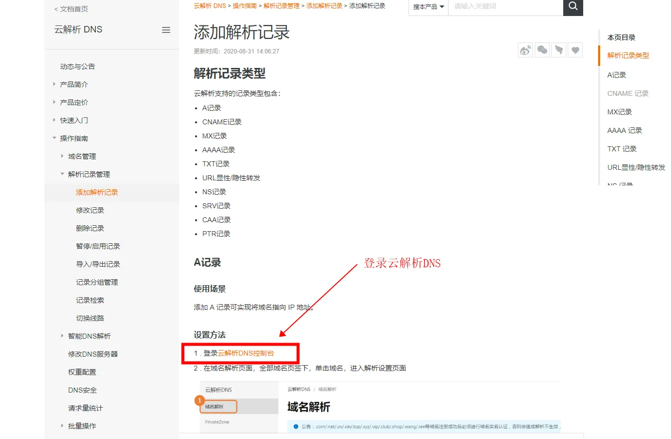Click the CAA记录 bullet item
This screenshot has width=671, height=439.
(x=217, y=220)
